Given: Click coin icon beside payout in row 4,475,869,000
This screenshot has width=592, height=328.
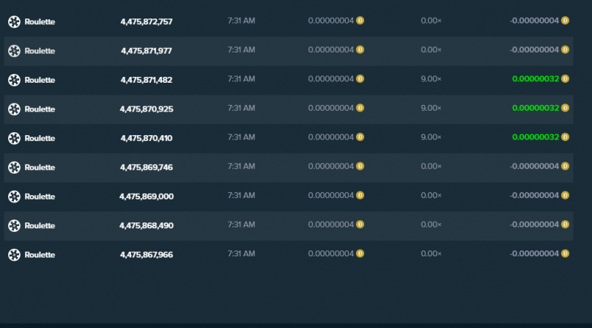Looking at the screenshot, I should pos(565,195).
